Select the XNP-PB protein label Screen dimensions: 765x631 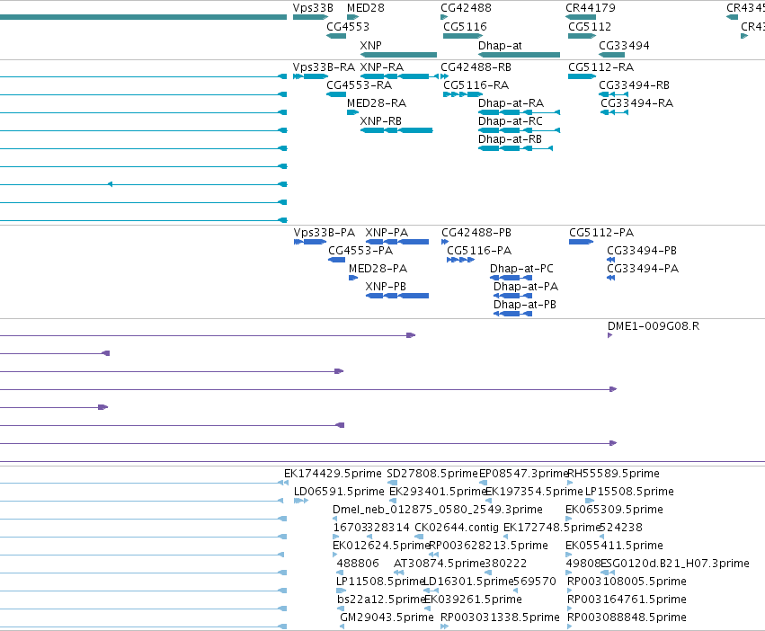pyautogui.click(x=386, y=287)
